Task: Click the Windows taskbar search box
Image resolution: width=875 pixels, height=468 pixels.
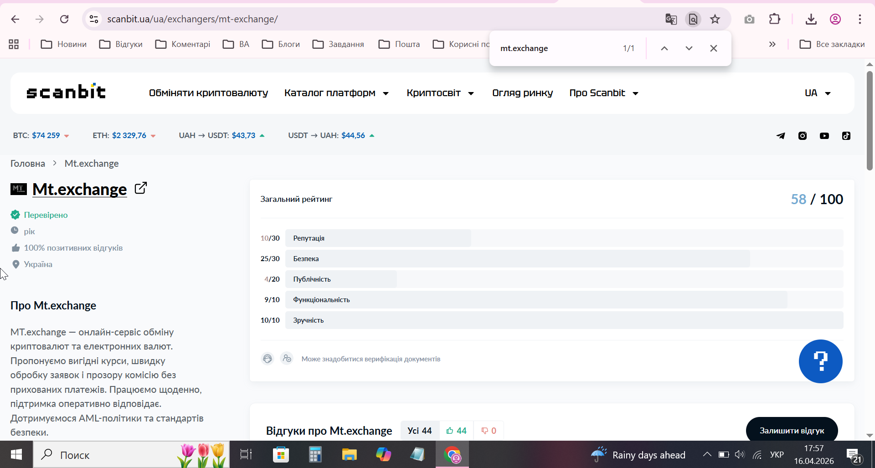Action: (x=131, y=454)
